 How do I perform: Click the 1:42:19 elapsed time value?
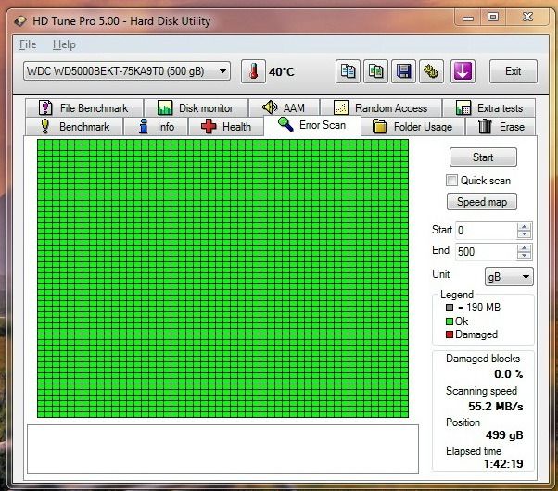(x=503, y=464)
